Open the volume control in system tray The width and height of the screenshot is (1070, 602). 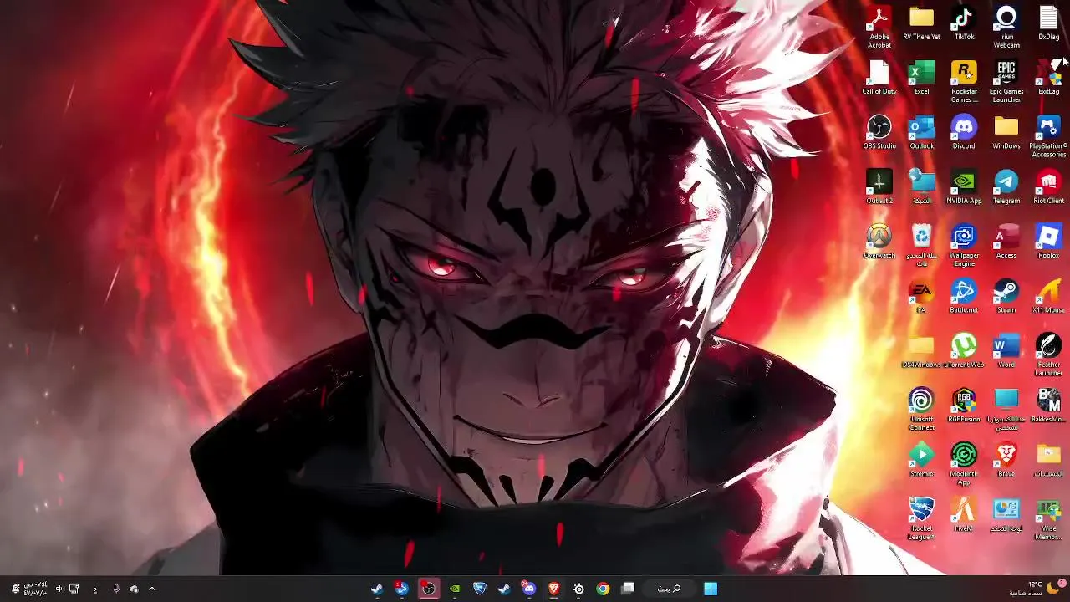click(x=59, y=589)
